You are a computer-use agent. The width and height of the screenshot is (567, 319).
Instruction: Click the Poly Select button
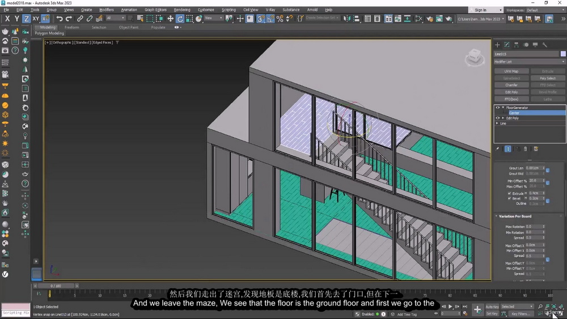click(548, 78)
